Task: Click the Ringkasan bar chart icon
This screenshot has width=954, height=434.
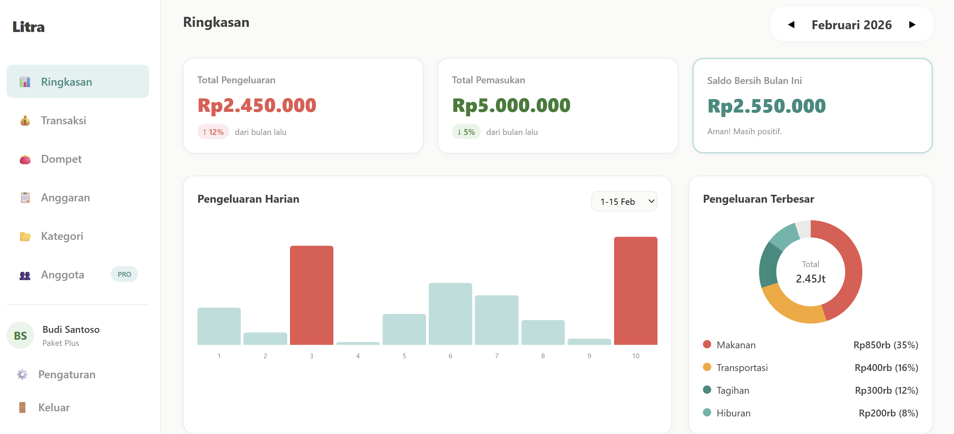Action: (x=25, y=82)
